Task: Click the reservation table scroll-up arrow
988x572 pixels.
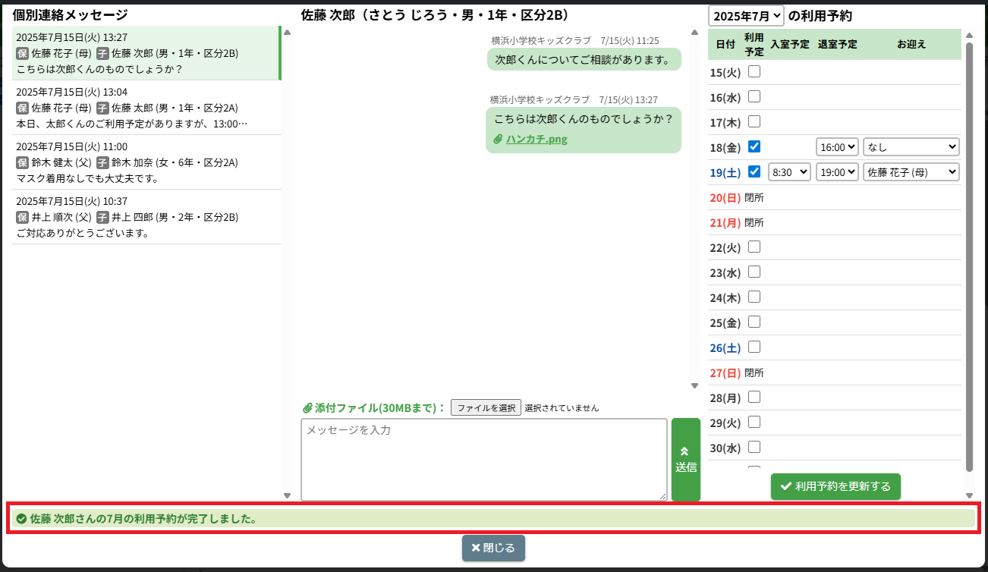Action: tap(968, 35)
